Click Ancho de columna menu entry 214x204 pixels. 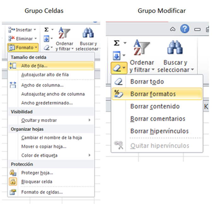pyautogui.click(x=42, y=85)
